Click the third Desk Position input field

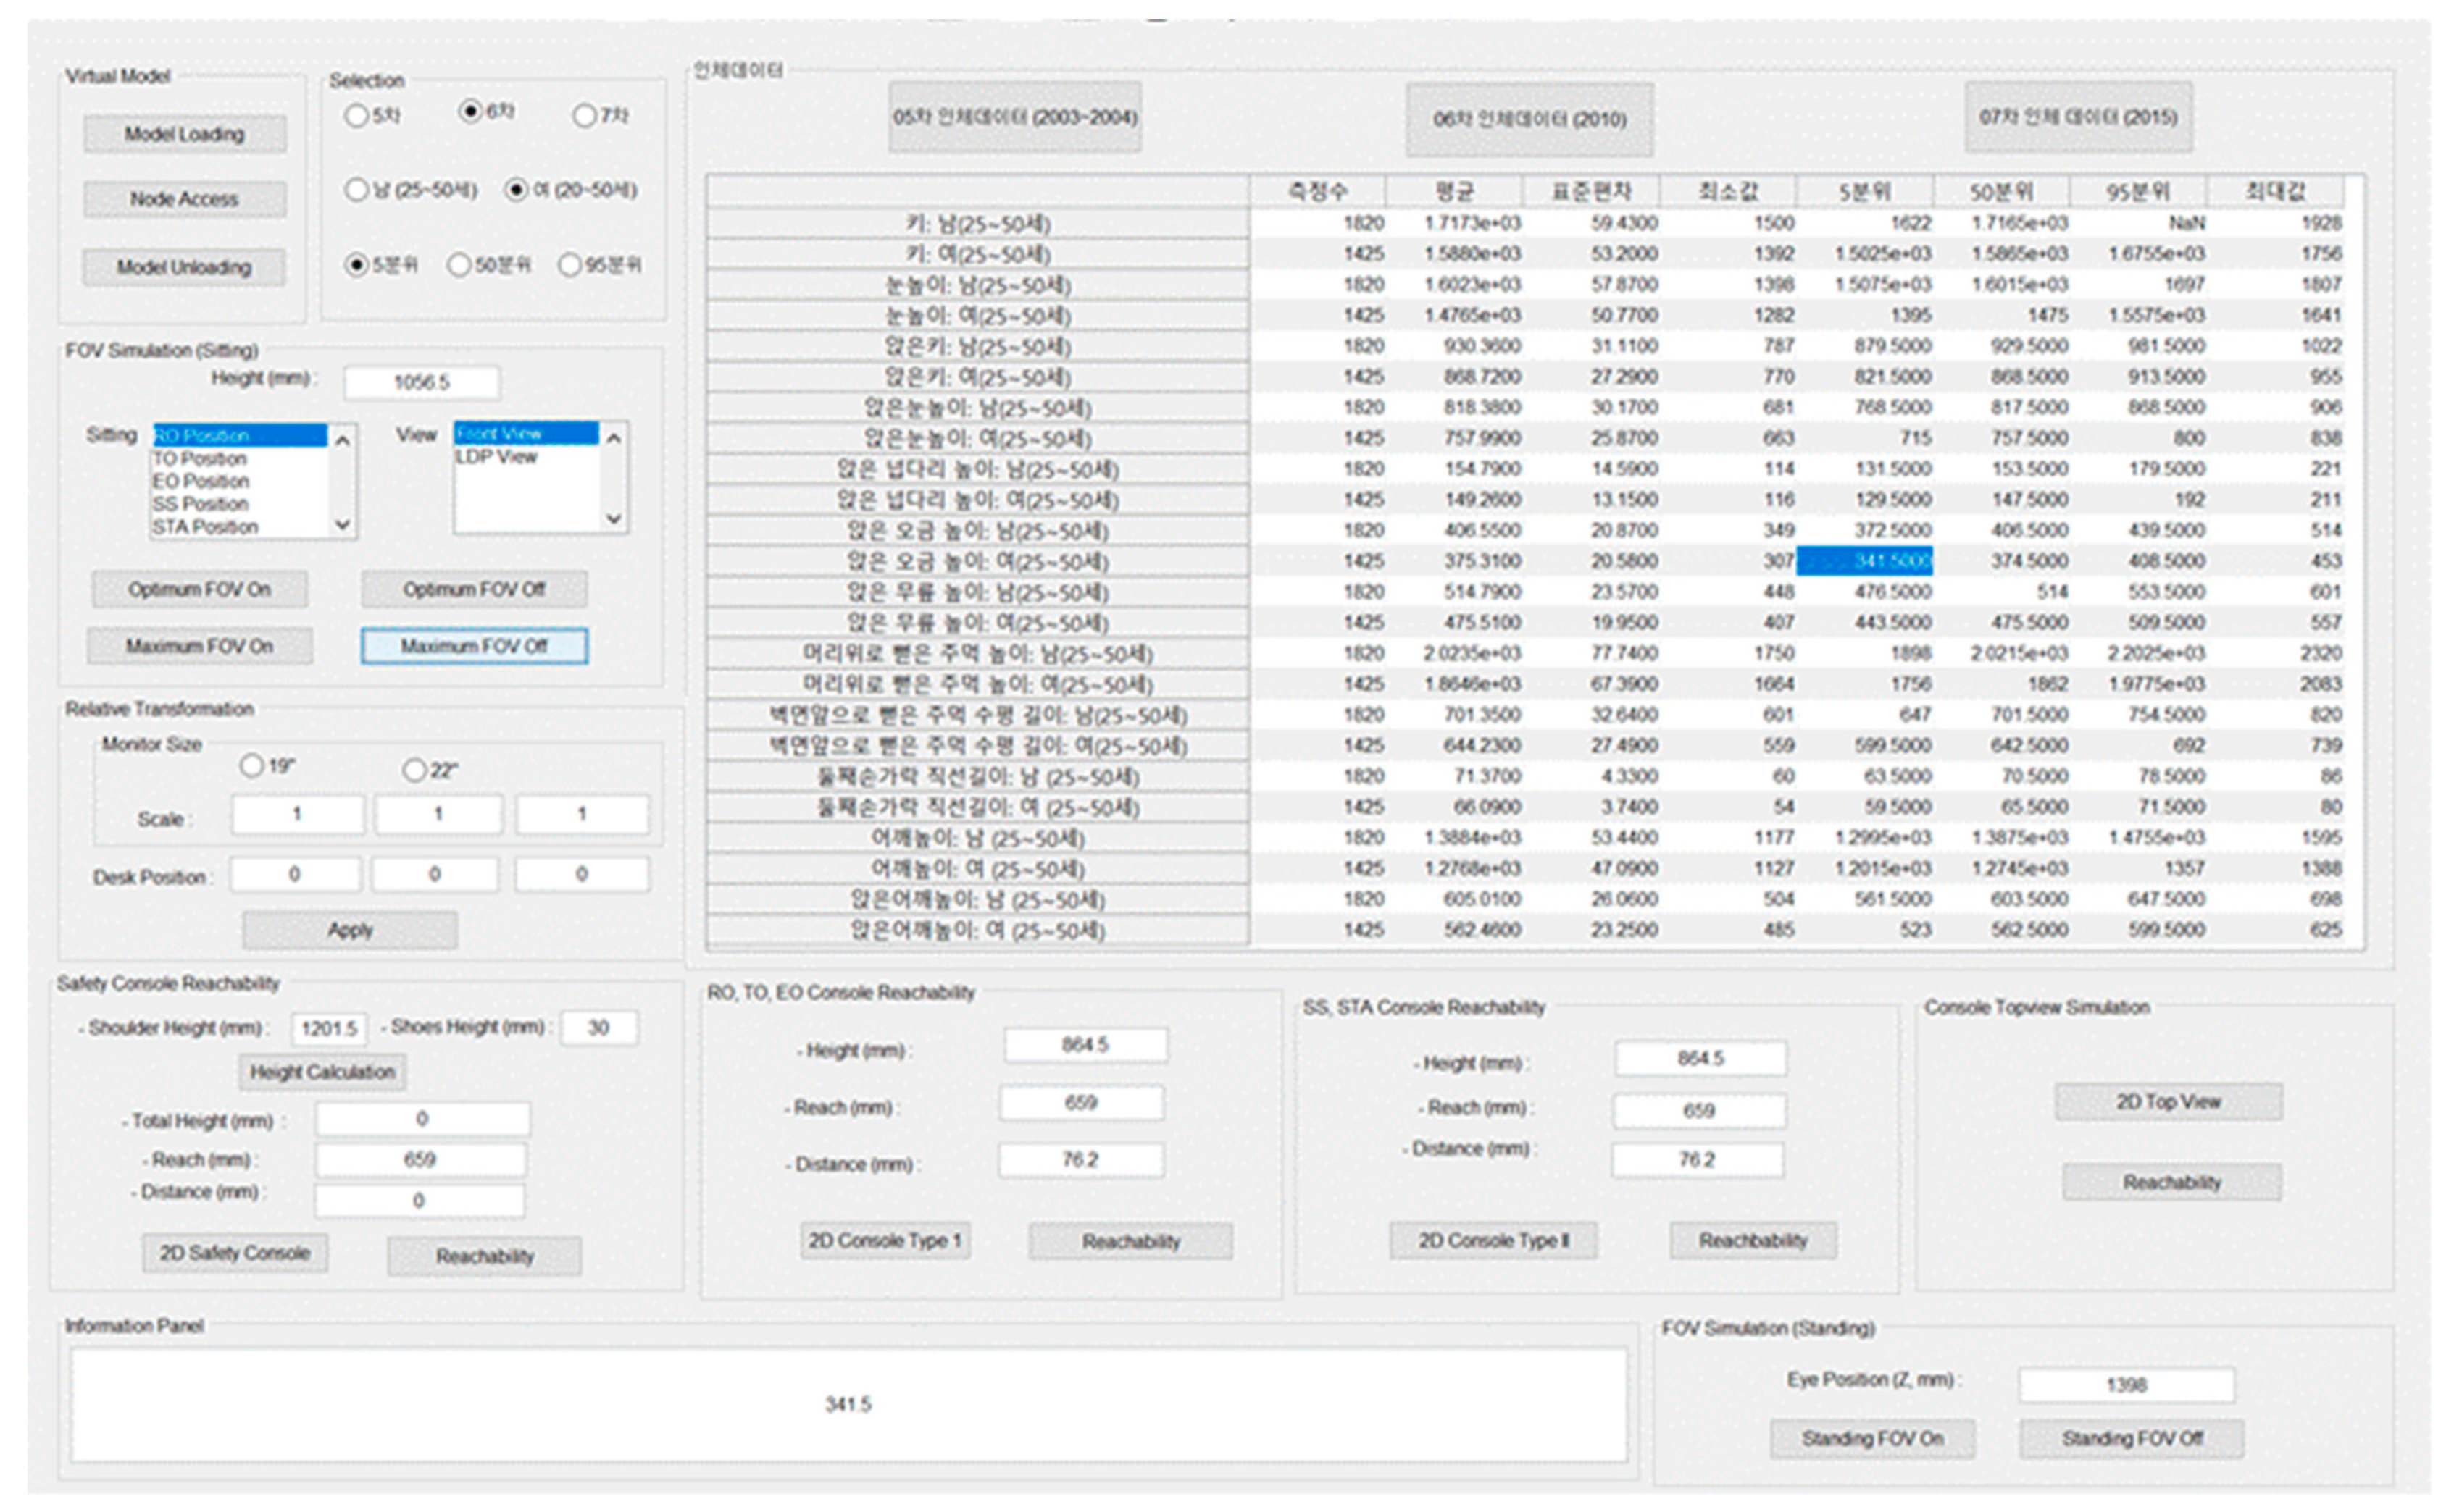click(581, 874)
